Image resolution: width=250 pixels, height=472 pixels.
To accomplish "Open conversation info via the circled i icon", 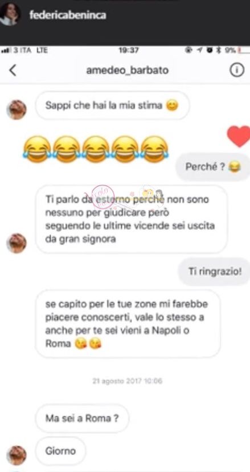I will pyautogui.click(x=237, y=70).
